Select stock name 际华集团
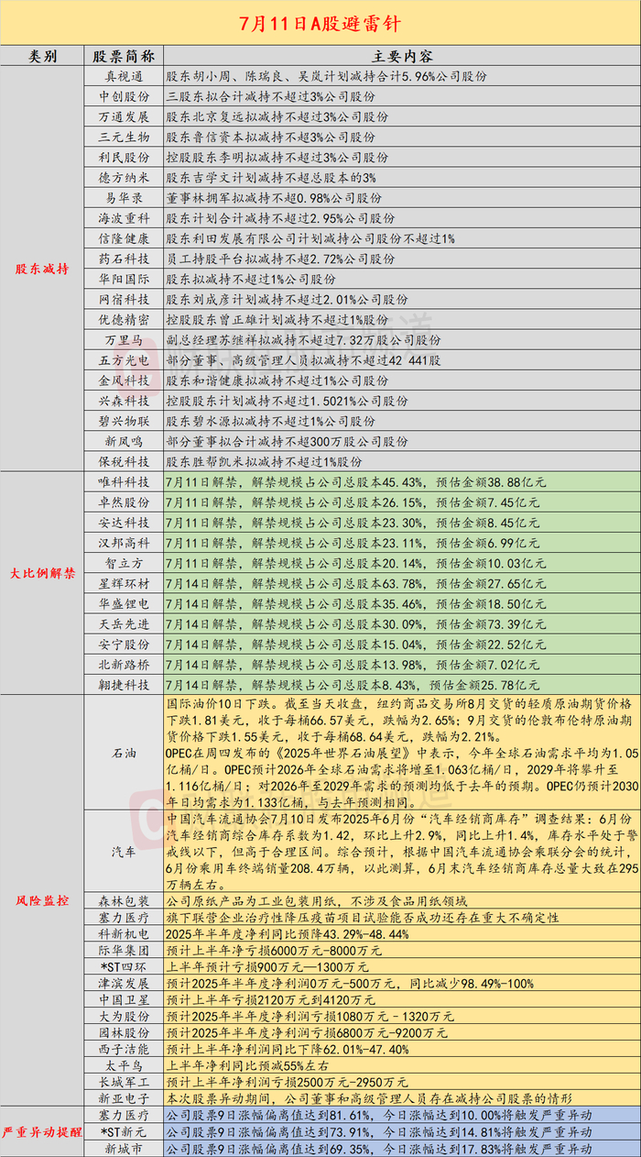 click(x=124, y=949)
